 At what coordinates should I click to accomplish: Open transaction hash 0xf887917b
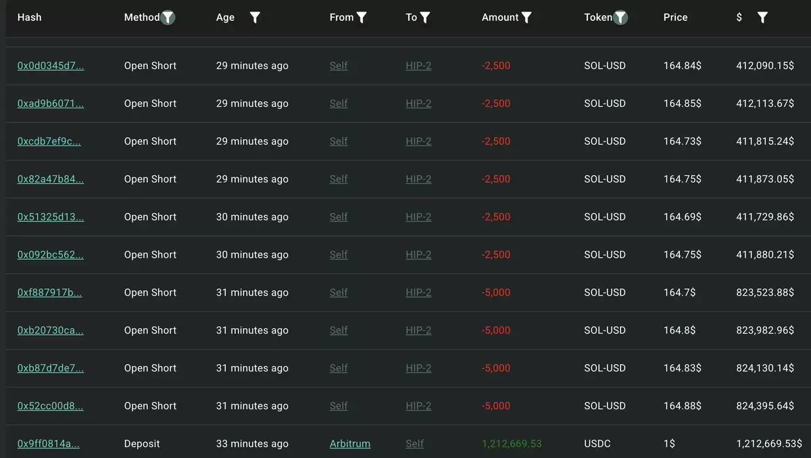[49, 292]
